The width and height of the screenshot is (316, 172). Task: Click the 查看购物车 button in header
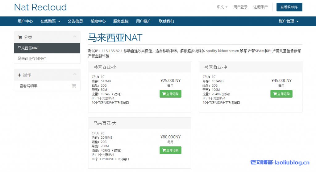tap(289, 7)
